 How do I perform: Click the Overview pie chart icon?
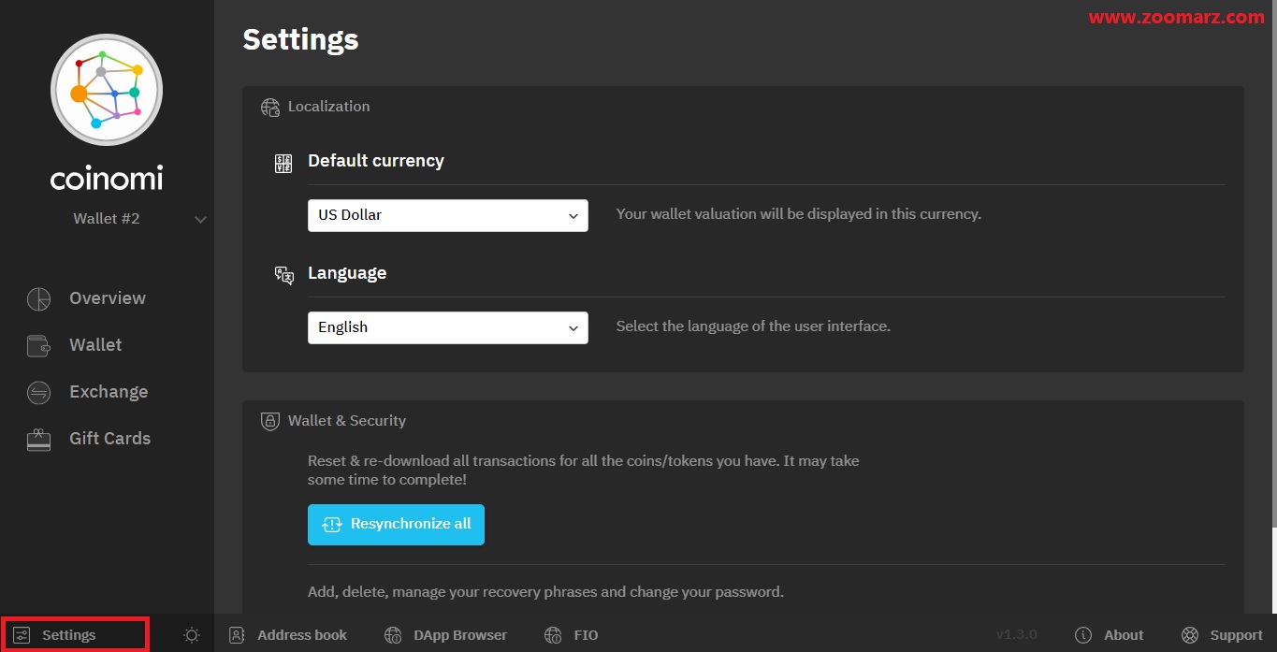point(38,298)
